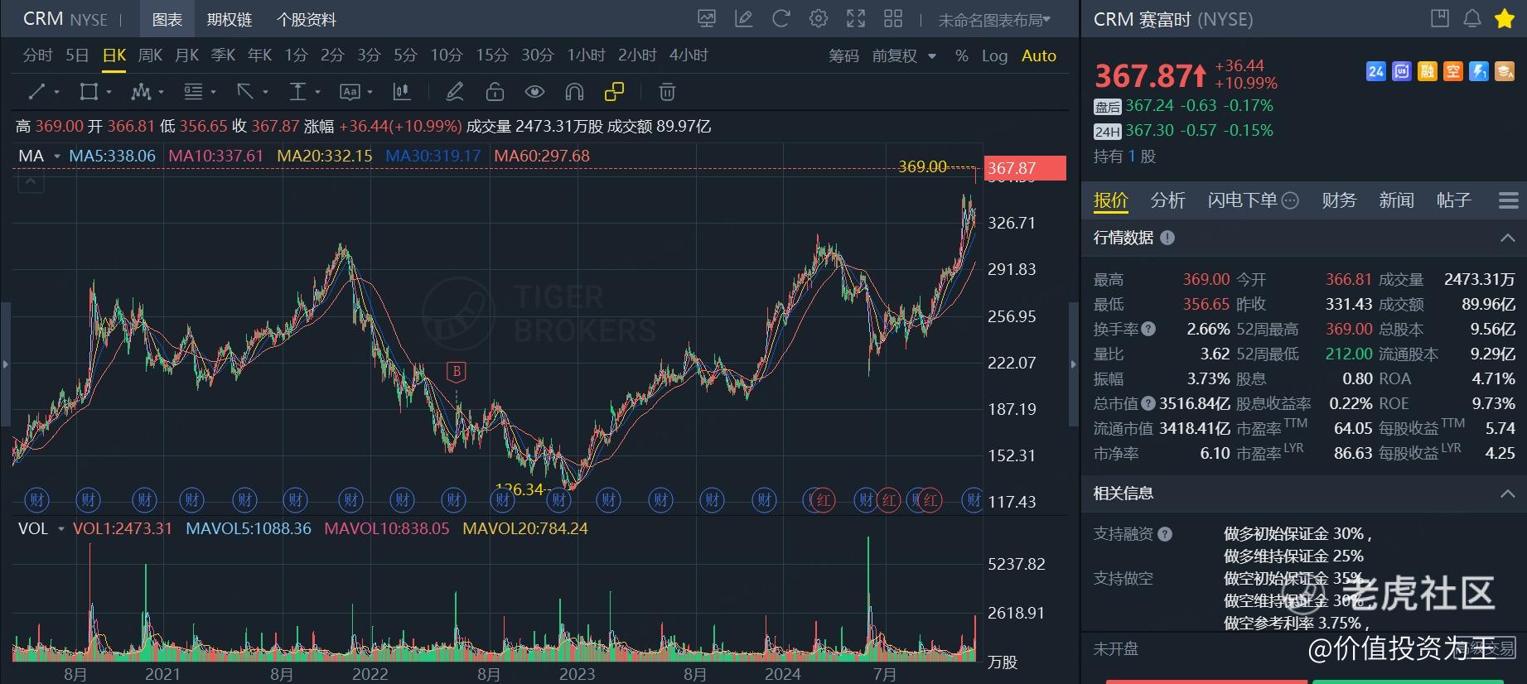The width and height of the screenshot is (1527, 684).
Task: Switch to the 期权链 tab
Action: coord(230,19)
